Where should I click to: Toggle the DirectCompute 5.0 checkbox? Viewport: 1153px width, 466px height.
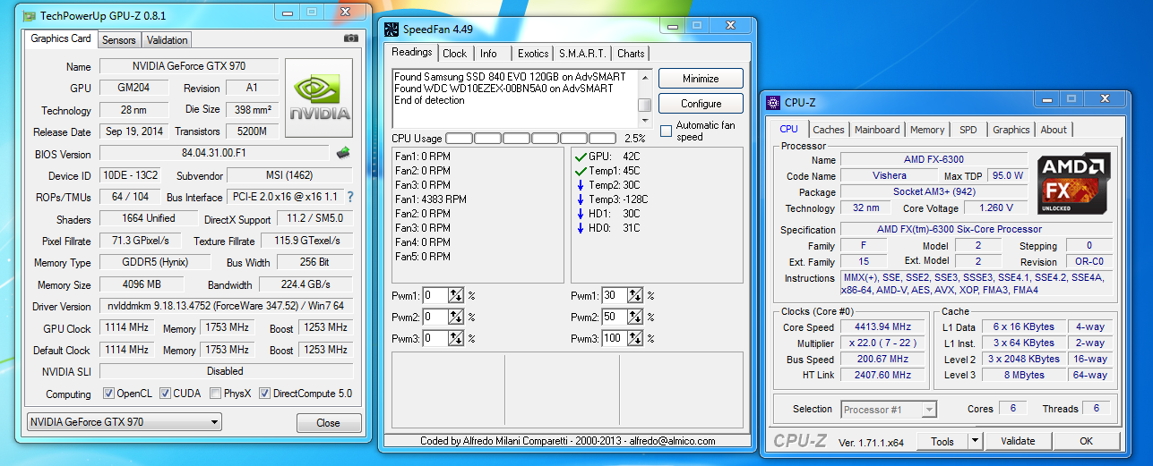coord(265,393)
